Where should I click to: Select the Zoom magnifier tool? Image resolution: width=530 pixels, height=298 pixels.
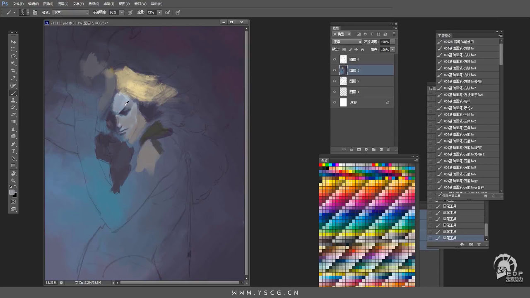pos(13,181)
